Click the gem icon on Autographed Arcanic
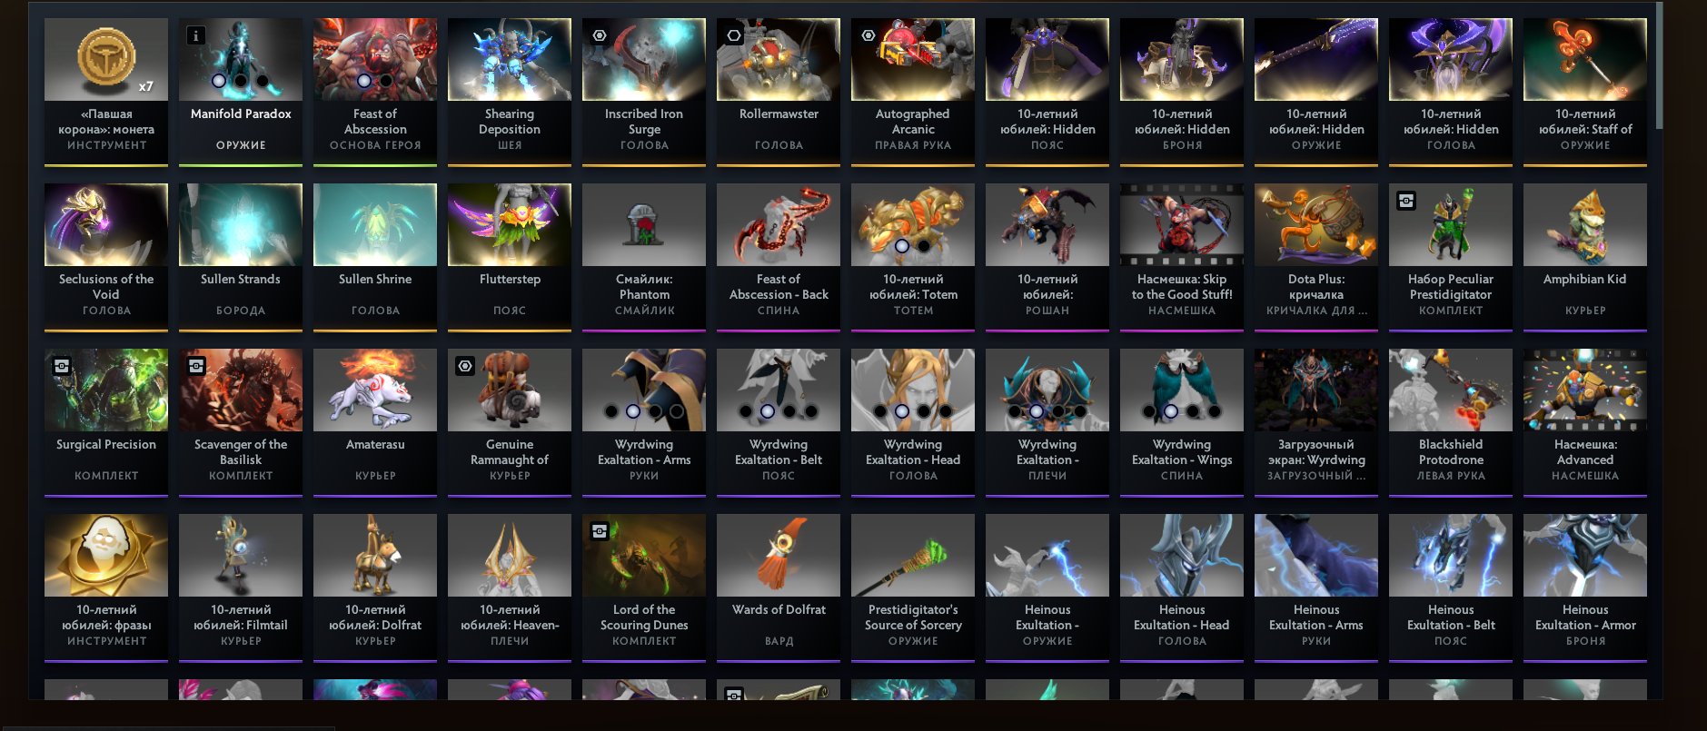1707x731 pixels. click(x=868, y=35)
